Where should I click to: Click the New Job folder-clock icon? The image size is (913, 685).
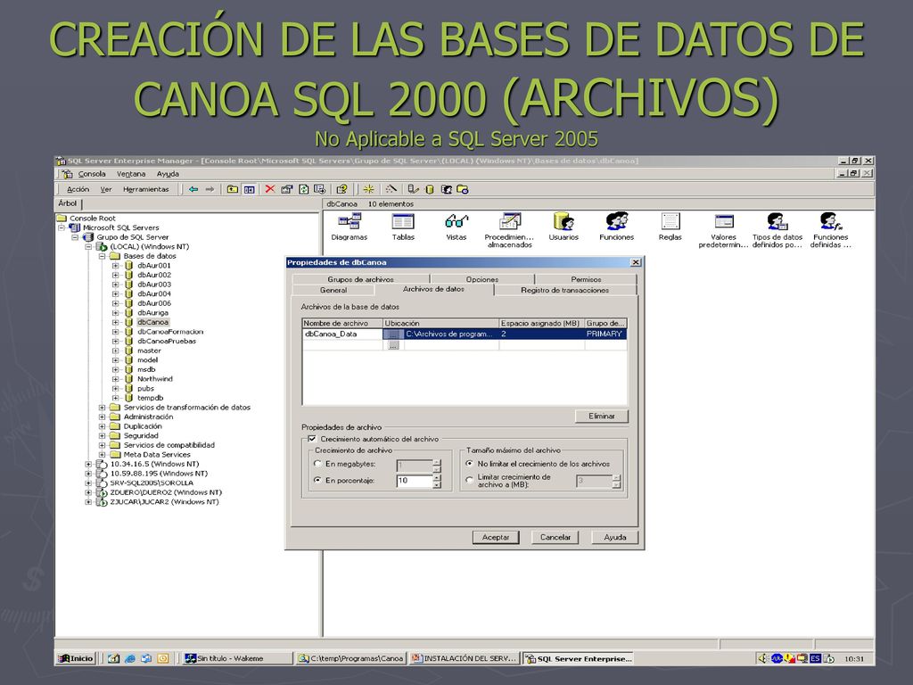click(463, 189)
